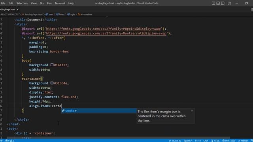Click the 'body{' selector text
253x142 pixels.
[x=26, y=60]
